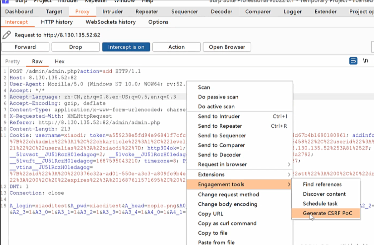Drop the intercepted request
Screen dimensions: 374x245
pos(76,47)
